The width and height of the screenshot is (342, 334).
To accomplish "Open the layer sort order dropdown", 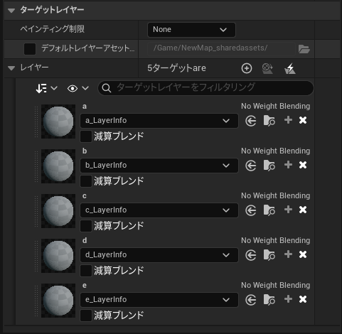I will point(46,88).
